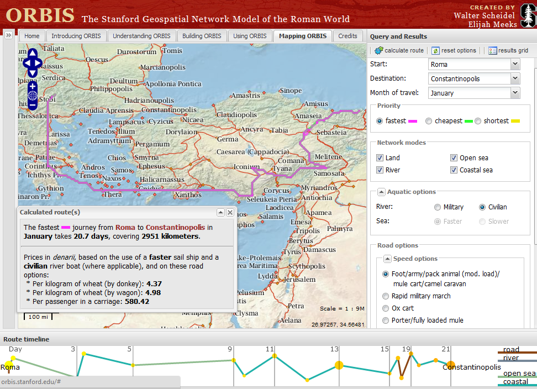Open the Home tab
The image size is (537, 389).
point(32,36)
